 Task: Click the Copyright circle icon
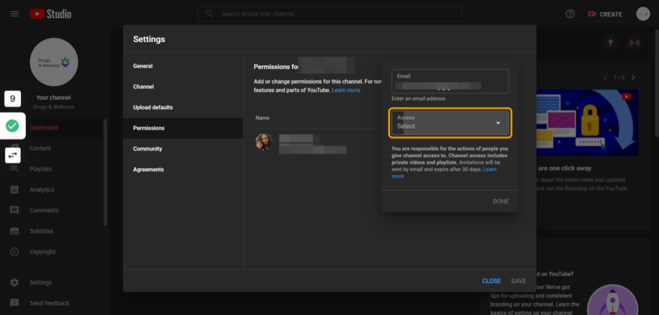click(14, 252)
